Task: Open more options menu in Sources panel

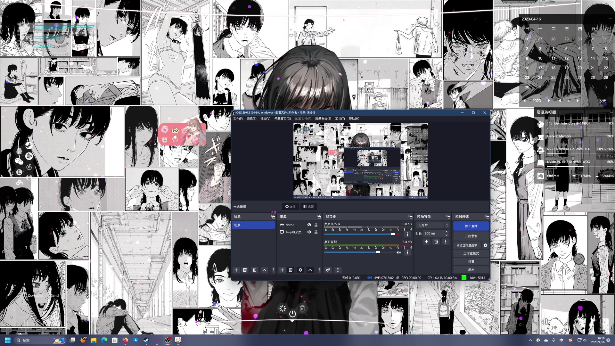Action: click(x=319, y=270)
